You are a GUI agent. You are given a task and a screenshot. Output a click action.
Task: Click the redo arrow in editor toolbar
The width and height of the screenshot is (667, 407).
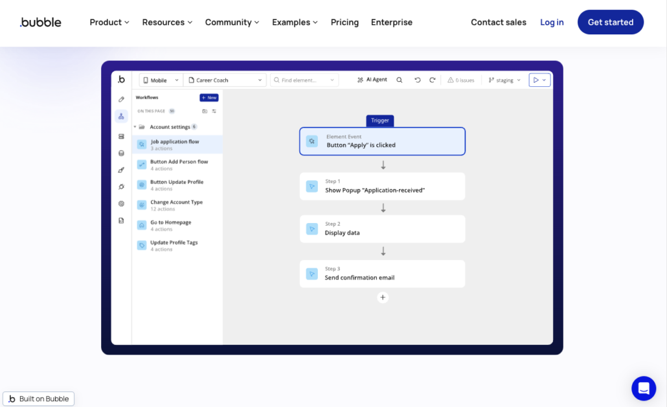pos(432,80)
